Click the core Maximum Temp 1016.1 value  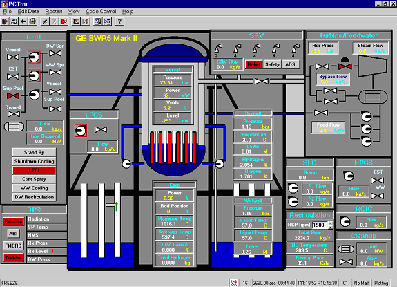click(x=168, y=224)
